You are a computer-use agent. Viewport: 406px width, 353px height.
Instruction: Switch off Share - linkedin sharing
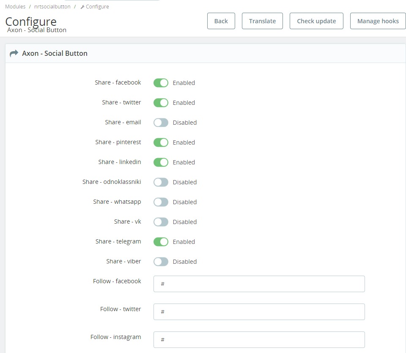pos(161,162)
